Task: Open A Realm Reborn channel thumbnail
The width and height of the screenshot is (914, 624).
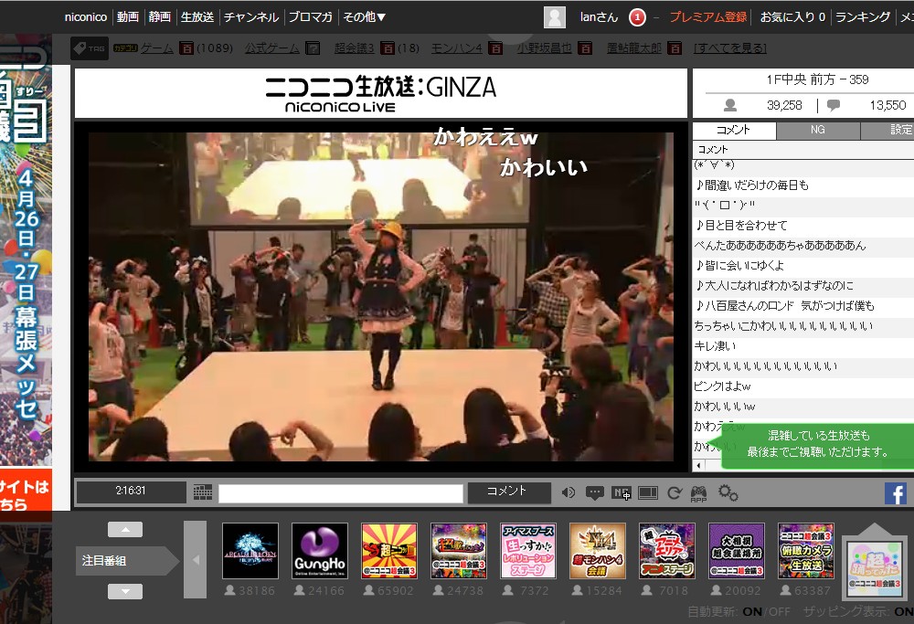Action: (250, 551)
